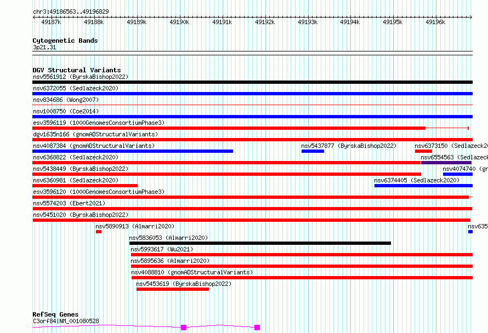Select the blue nsv1008750 variant bar
Screen dimensions: 488x333
[x=252, y=117]
